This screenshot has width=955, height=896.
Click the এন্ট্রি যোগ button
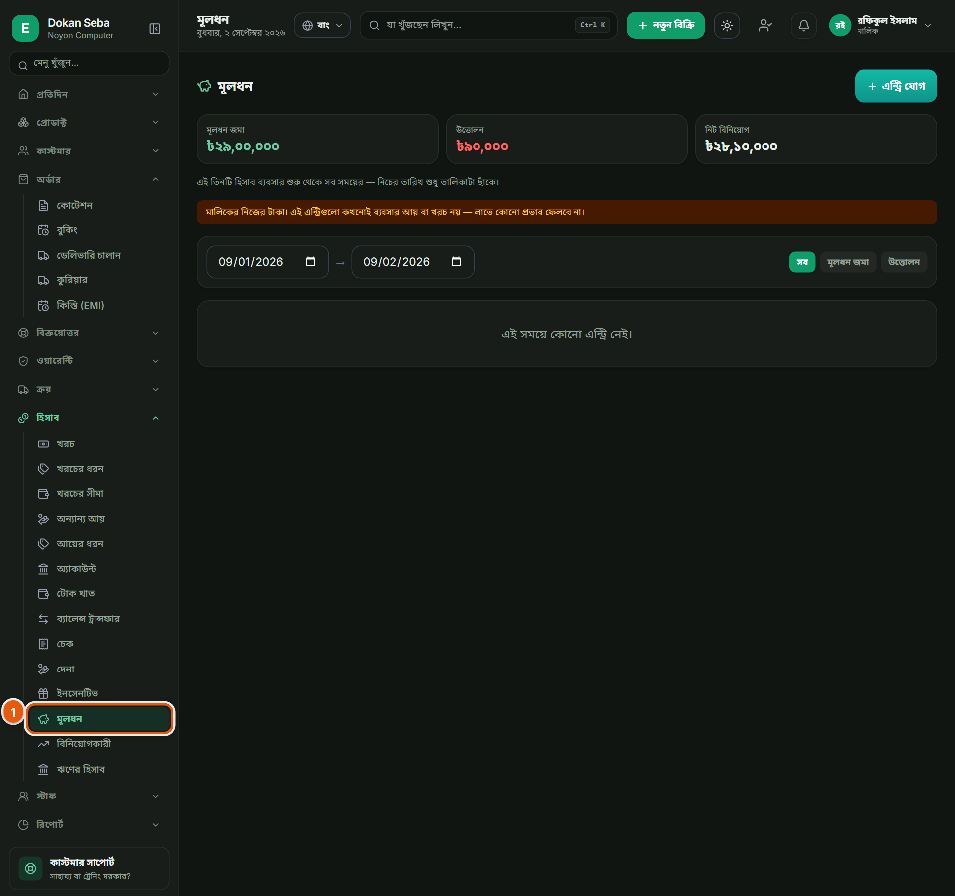(x=896, y=86)
